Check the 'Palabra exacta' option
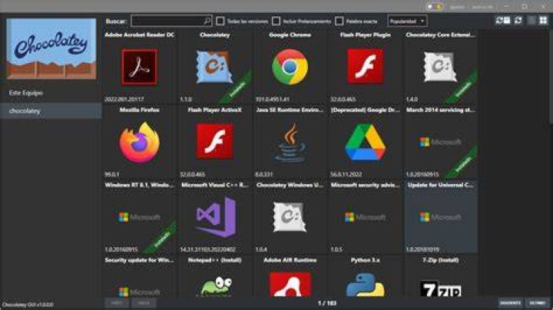The image size is (553, 310). 339,21
